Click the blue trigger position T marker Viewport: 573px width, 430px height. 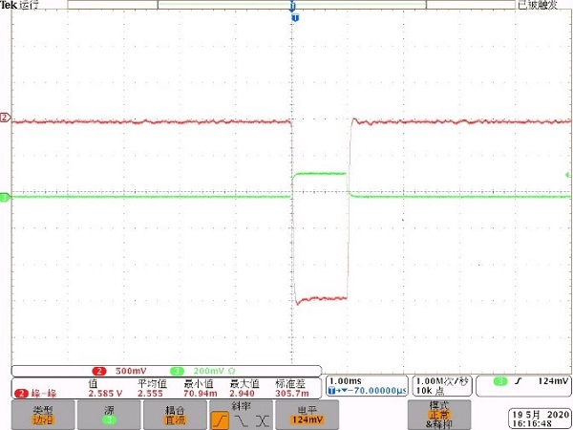(294, 17)
